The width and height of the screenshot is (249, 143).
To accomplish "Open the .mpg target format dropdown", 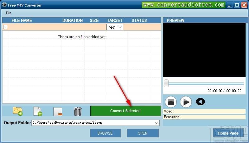I will coord(114,27).
